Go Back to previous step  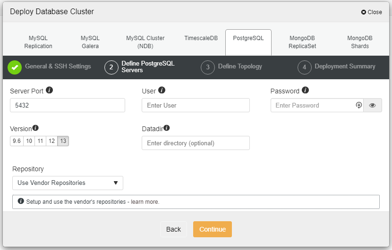(x=173, y=229)
